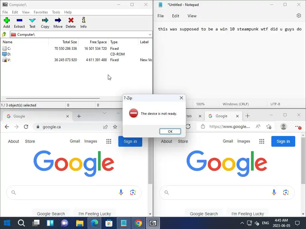Open new tab in Edge with plus

coord(247,116)
